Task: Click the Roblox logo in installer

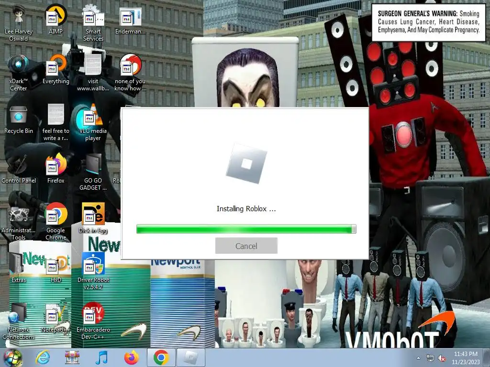Action: click(x=246, y=163)
